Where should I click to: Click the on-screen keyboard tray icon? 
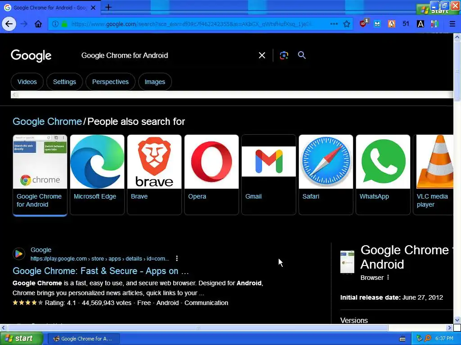point(402,339)
